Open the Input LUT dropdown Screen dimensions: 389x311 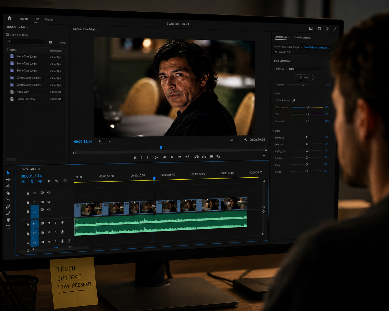[x=305, y=69]
